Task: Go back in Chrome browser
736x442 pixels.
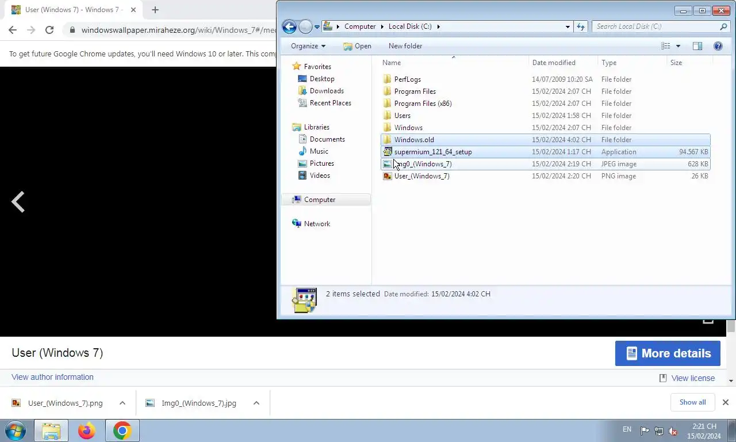Action: point(13,30)
